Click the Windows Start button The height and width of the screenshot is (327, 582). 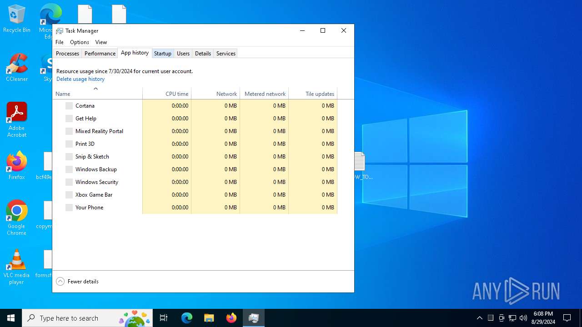11,318
